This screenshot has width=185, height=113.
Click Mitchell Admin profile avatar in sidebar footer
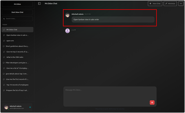tap(6, 107)
